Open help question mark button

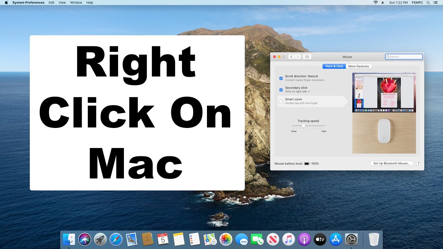(x=418, y=163)
